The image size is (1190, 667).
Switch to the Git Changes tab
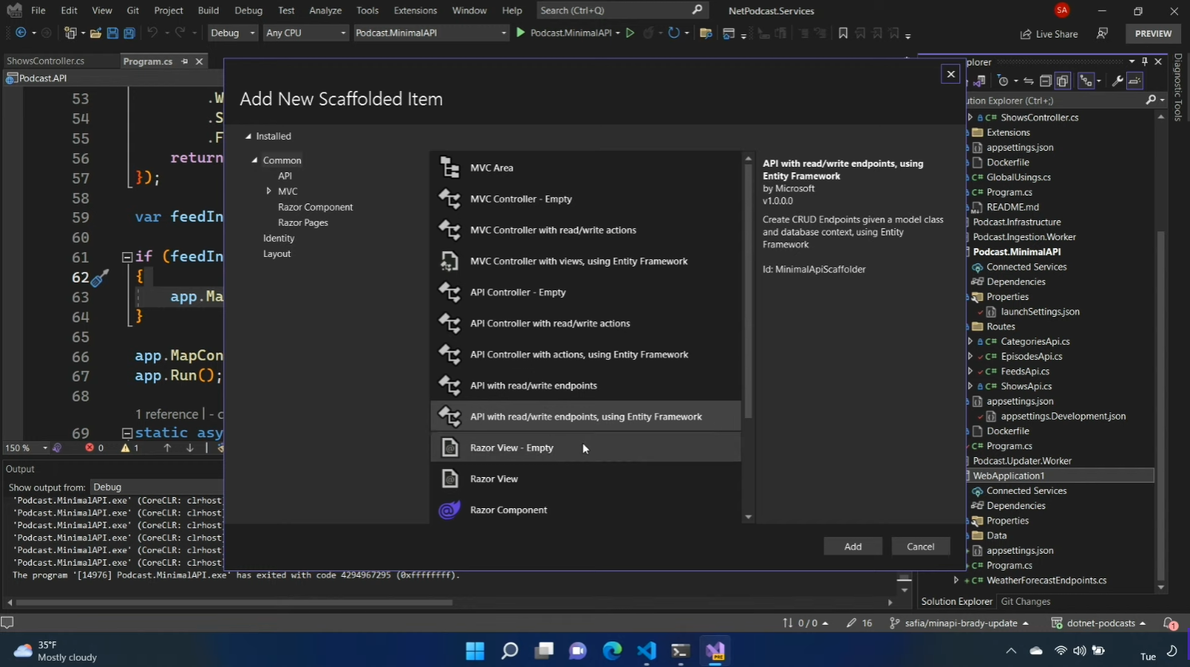coord(1025,602)
